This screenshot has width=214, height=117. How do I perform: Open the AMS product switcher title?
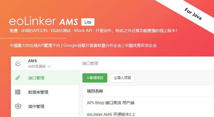[x=32, y=61]
